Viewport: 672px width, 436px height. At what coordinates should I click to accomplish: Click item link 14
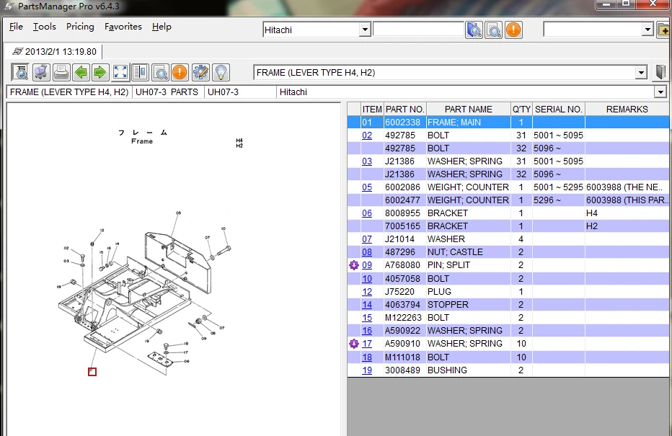coord(367,305)
